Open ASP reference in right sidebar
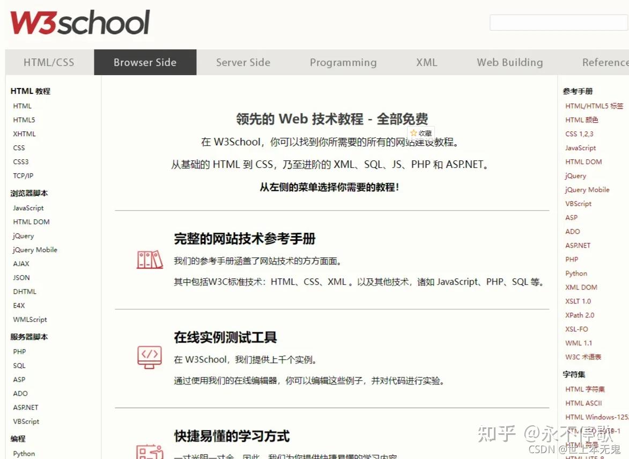Image resolution: width=629 pixels, height=459 pixels. point(572,218)
